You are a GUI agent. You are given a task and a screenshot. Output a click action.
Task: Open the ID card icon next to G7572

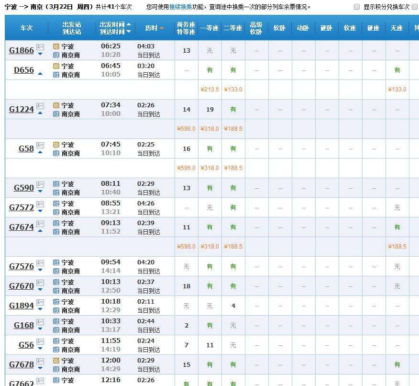40,204
